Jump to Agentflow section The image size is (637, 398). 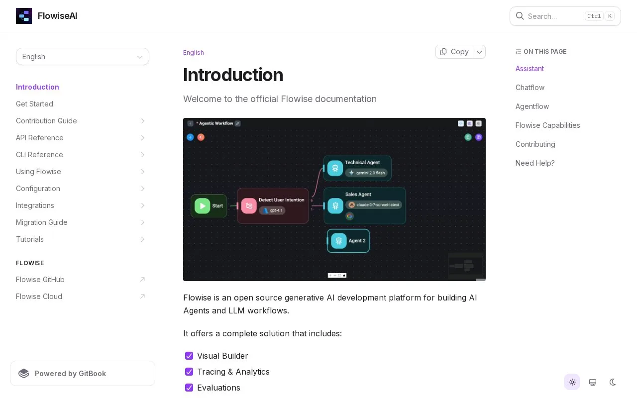pos(532,106)
